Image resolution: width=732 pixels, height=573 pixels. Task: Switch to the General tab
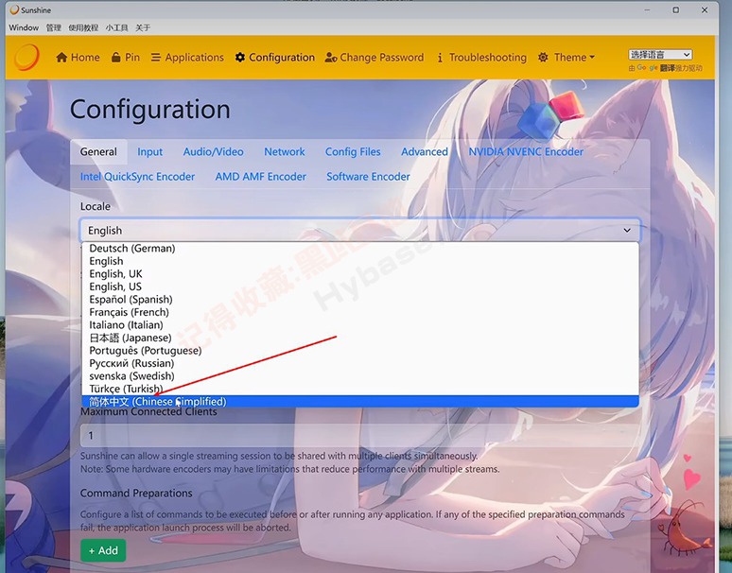click(x=98, y=151)
